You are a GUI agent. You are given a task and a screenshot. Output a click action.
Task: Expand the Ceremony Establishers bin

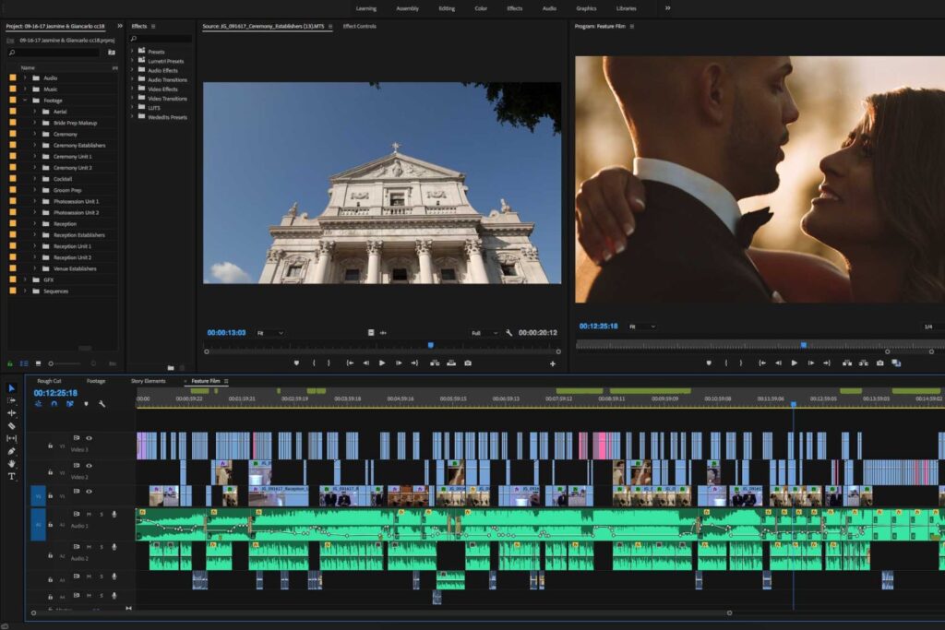tap(34, 146)
